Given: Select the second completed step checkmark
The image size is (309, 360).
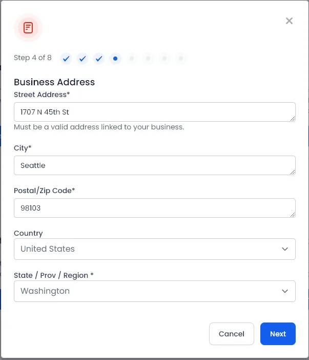Looking at the screenshot, I should click(83, 59).
